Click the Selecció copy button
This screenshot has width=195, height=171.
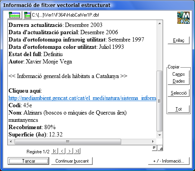(x=178, y=93)
